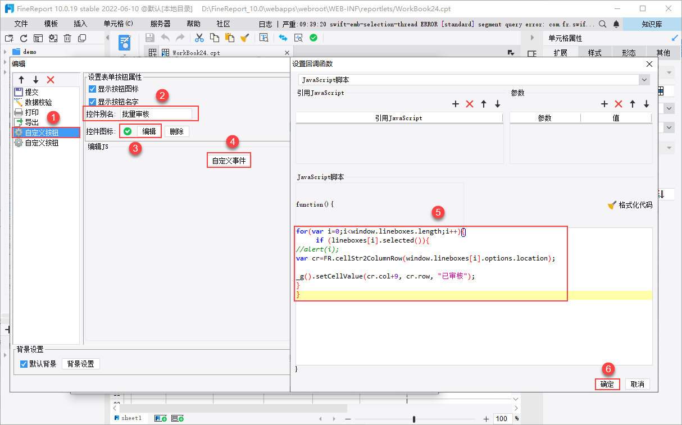
Task: Delete the parameter using the red X icon
Action: [619, 104]
